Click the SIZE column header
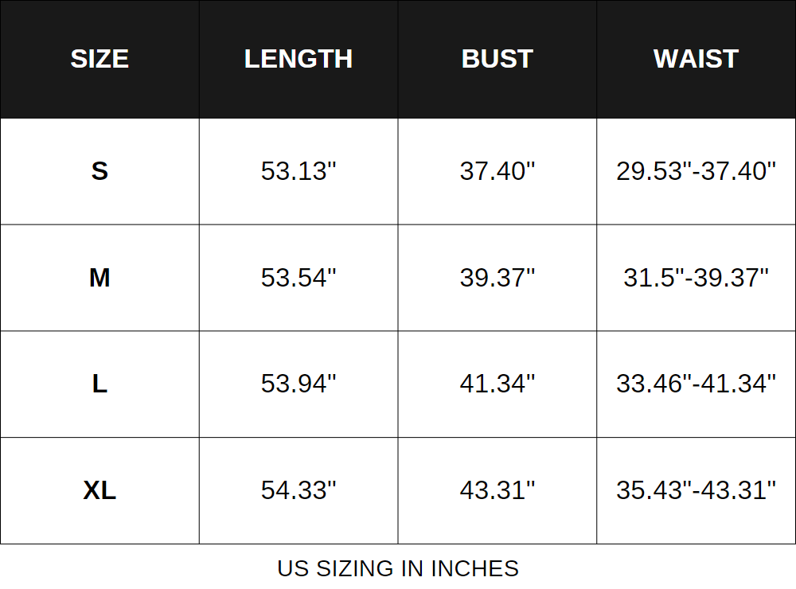The width and height of the screenshot is (796, 589). [x=99, y=59]
